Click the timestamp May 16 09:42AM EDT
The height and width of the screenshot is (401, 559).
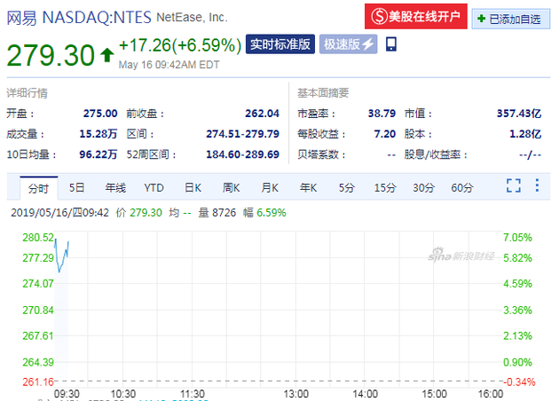click(169, 65)
